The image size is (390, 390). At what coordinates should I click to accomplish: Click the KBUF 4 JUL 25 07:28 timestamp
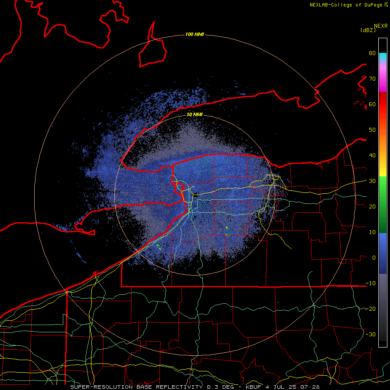(283, 387)
